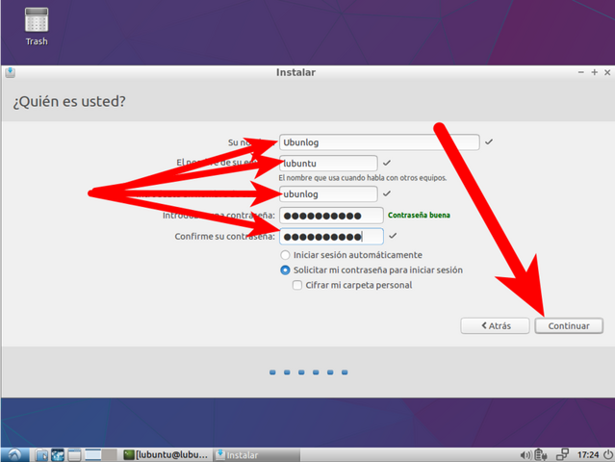Click the username field 'ubunlog'

coord(329,194)
